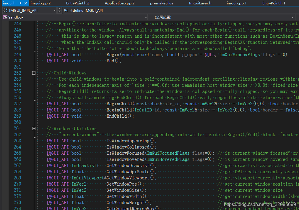Open the EntryPoint.h:1 tab
This screenshot has height=210, width=299.
(274, 3)
